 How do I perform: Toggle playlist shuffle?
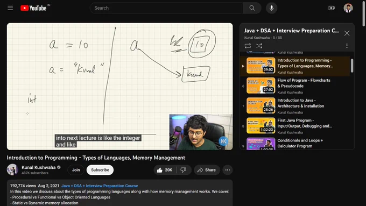click(259, 46)
